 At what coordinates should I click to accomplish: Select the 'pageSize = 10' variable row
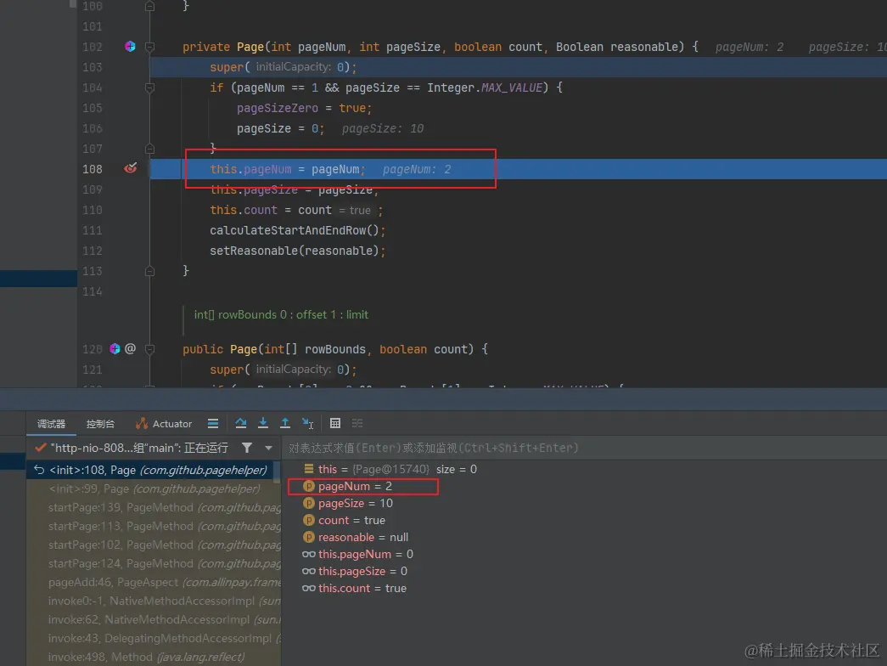584,503
